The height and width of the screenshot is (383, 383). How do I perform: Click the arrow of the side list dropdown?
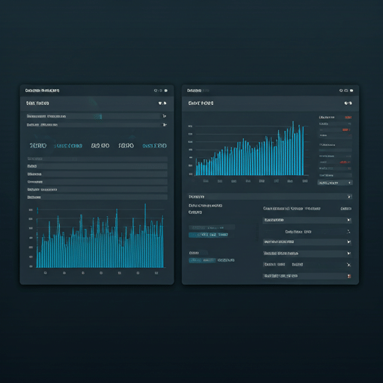pyautogui.click(x=349, y=183)
